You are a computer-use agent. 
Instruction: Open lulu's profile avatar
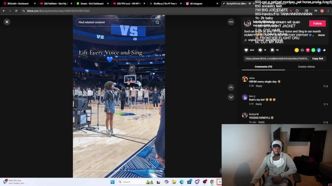click(x=245, y=97)
